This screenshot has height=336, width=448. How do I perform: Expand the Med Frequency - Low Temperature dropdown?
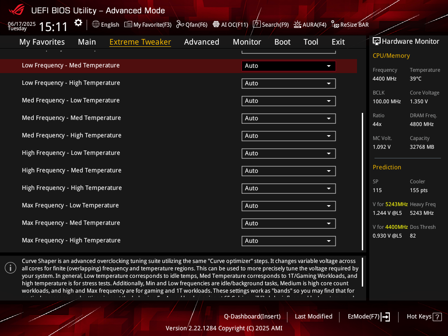[x=289, y=101]
